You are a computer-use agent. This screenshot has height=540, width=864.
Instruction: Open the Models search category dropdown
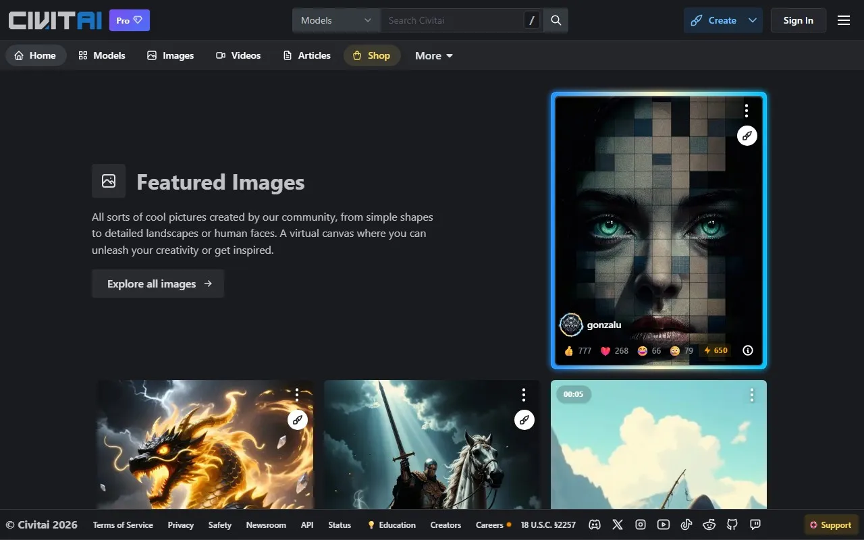coord(336,20)
